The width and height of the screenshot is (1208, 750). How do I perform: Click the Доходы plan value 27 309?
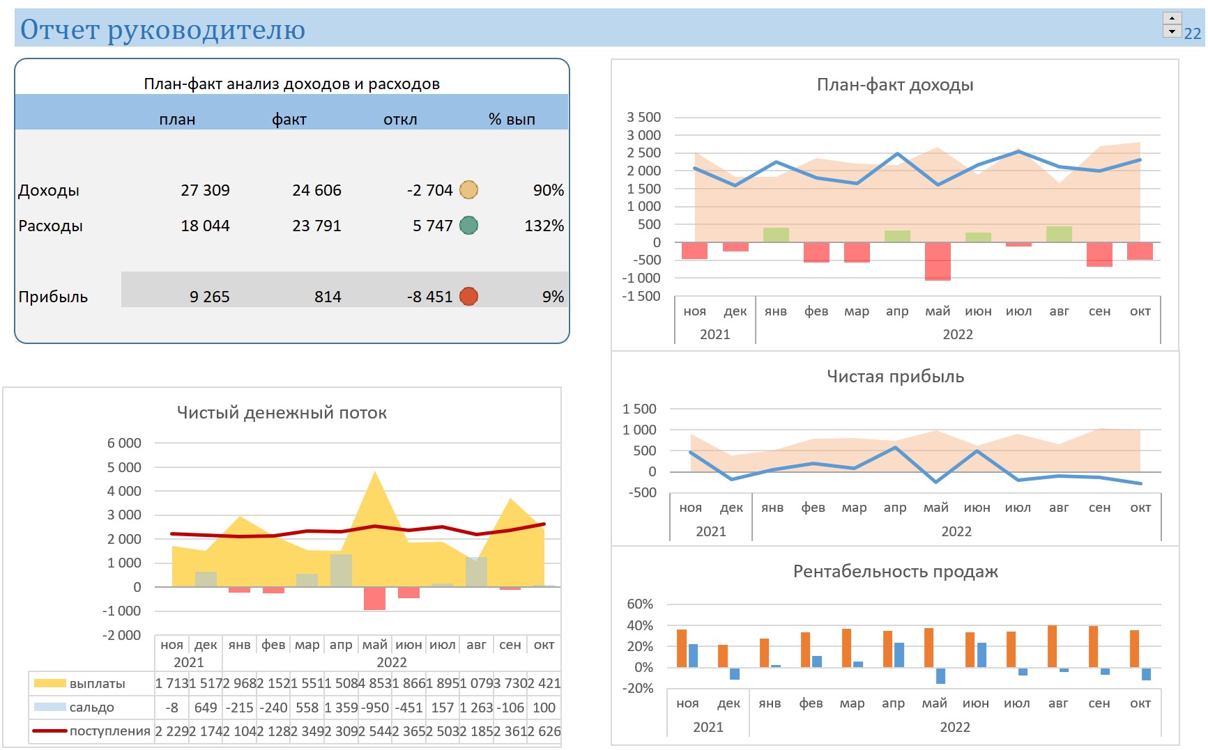[205, 190]
